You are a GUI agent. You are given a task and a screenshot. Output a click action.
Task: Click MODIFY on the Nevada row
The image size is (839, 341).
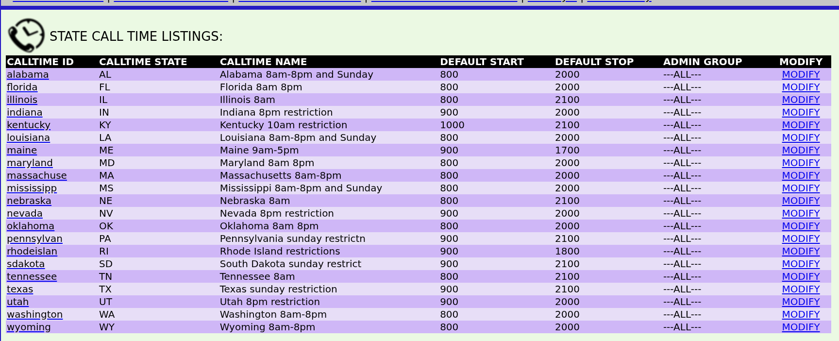point(801,213)
